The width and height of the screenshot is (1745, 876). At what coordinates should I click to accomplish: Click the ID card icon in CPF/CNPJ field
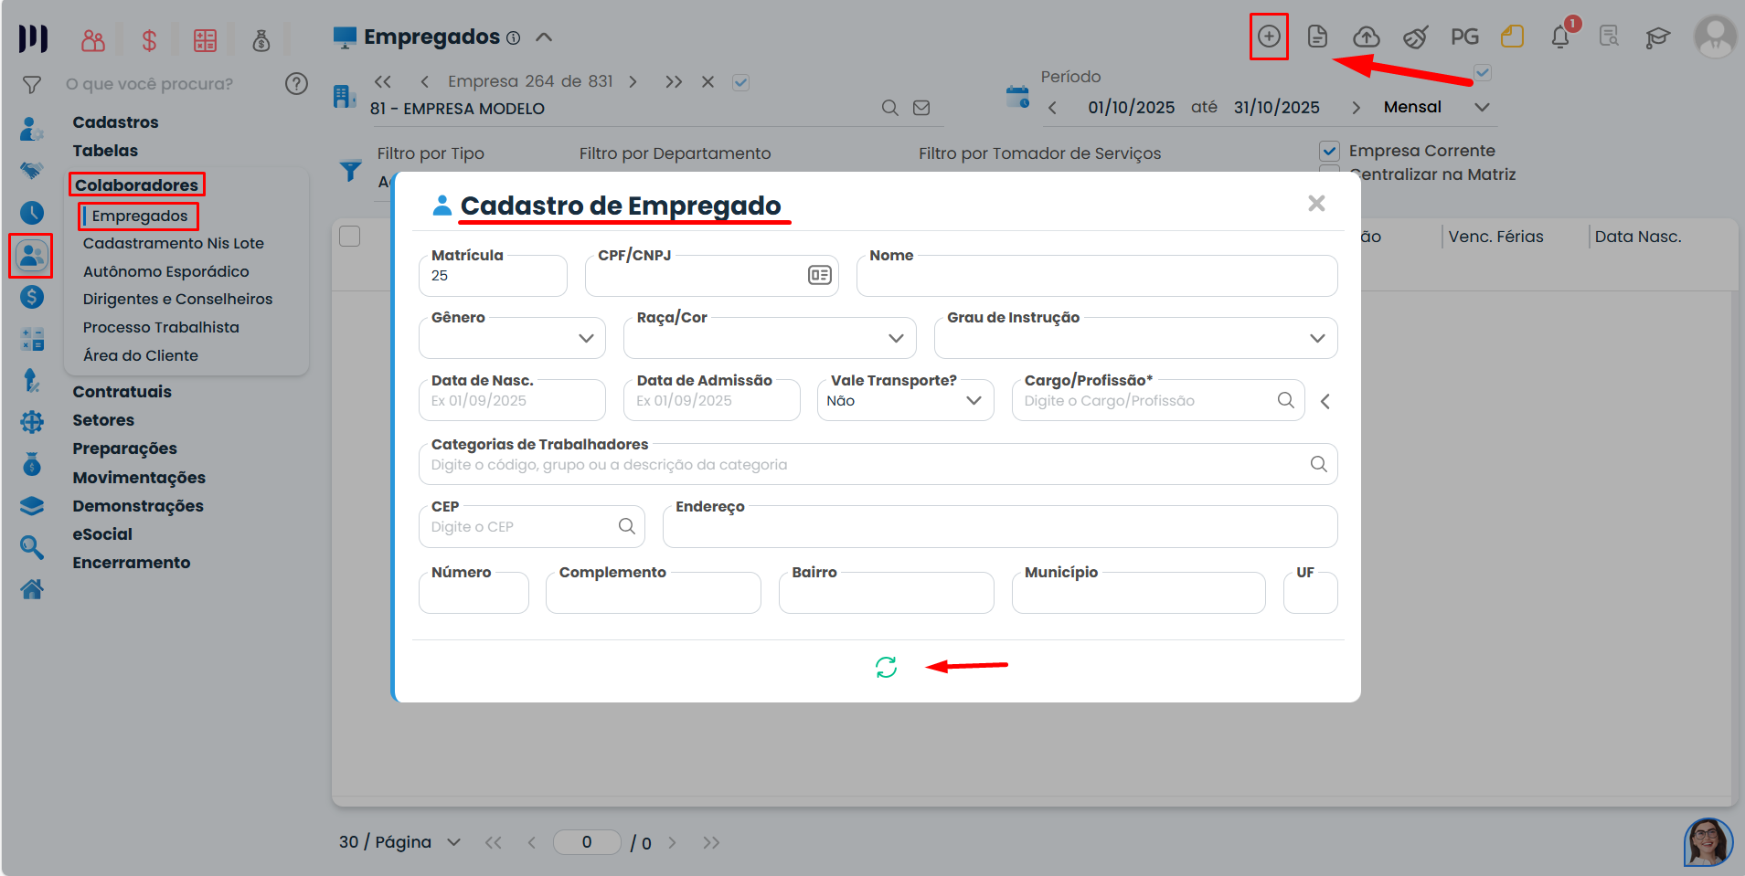[x=819, y=275]
